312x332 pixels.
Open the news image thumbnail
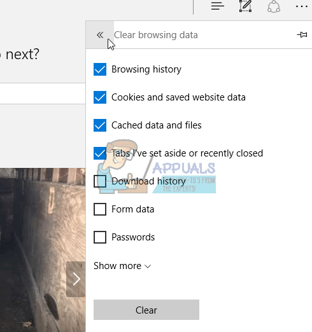(x=43, y=250)
